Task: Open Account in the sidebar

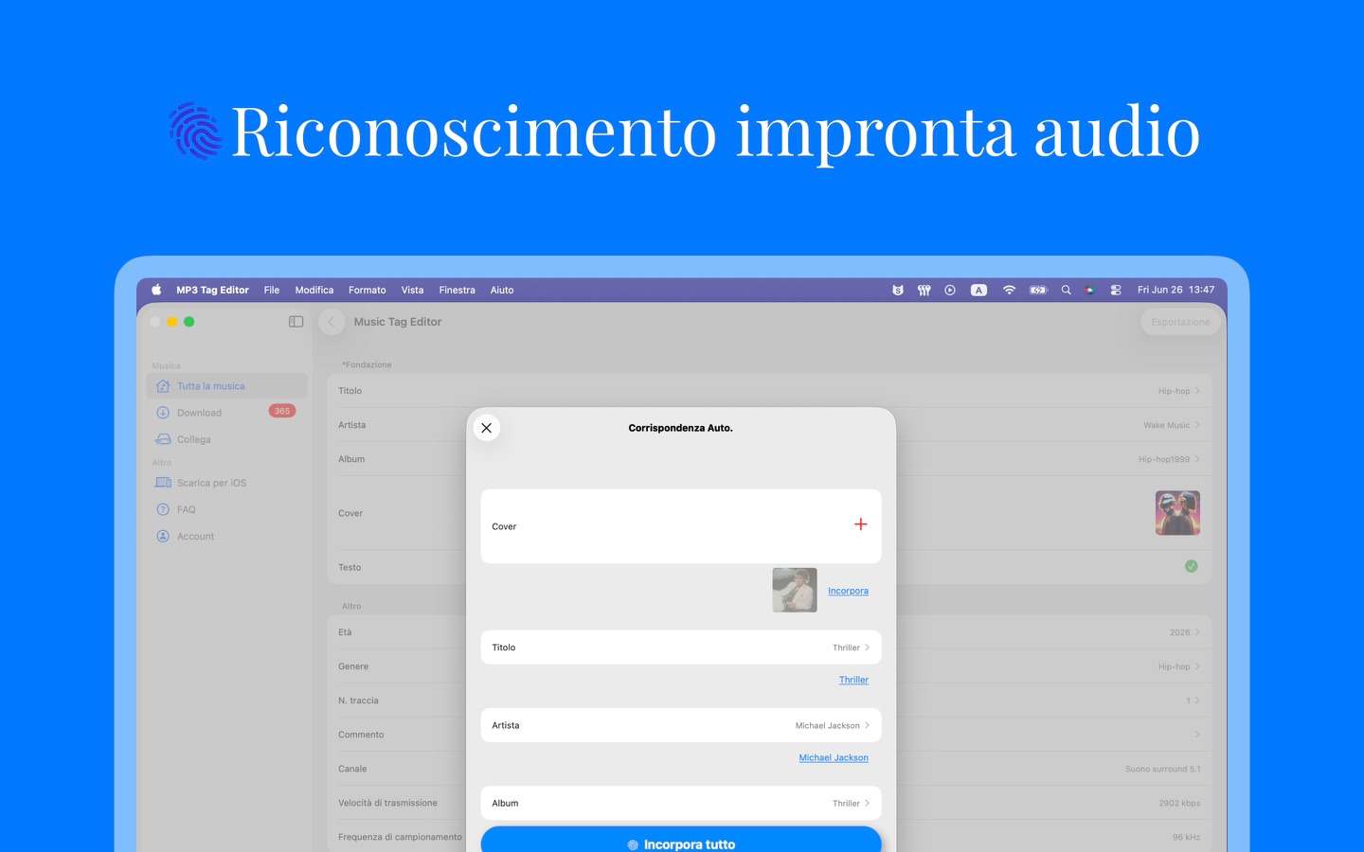Action: pos(227,536)
